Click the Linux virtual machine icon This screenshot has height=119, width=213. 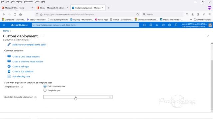[x=9, y=57]
